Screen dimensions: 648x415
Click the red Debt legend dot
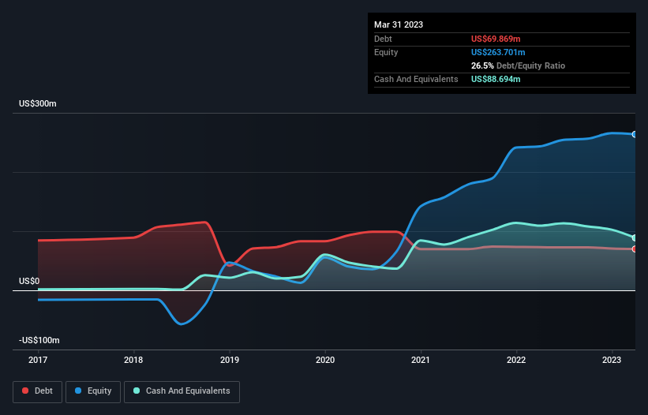coord(25,391)
